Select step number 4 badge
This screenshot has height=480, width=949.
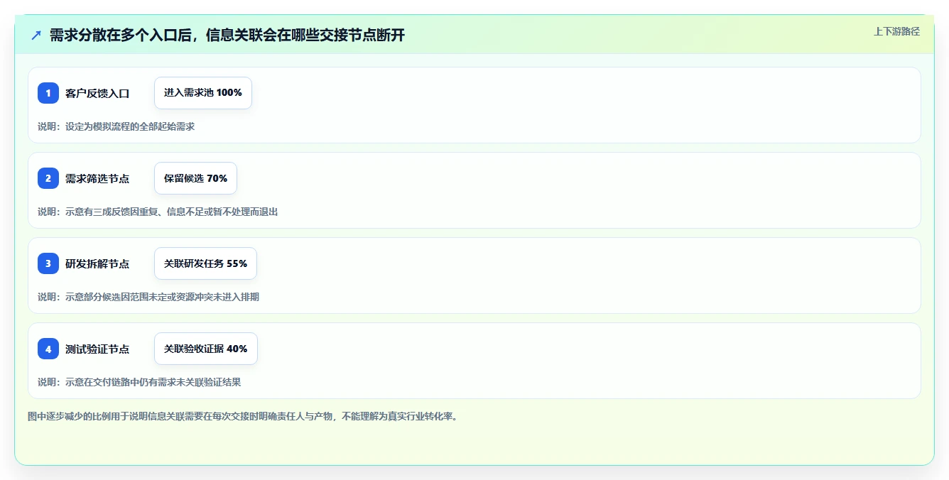click(x=48, y=349)
